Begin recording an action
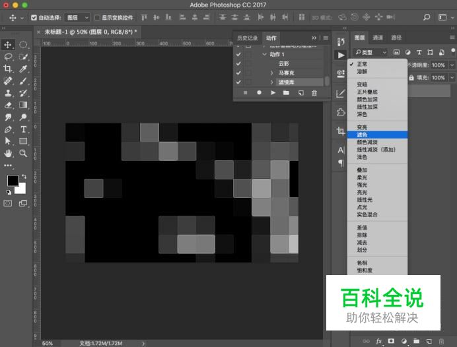The width and height of the screenshot is (457, 347). pyautogui.click(x=259, y=92)
